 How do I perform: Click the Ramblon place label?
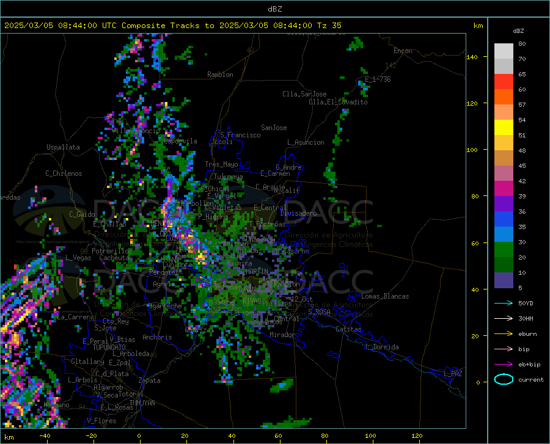click(x=220, y=75)
